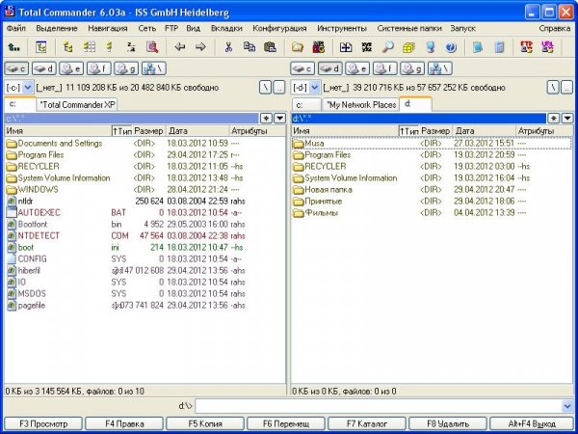578x434 pixels.
Task: Select drive d in left panel drive bar
Action: pos(44,68)
